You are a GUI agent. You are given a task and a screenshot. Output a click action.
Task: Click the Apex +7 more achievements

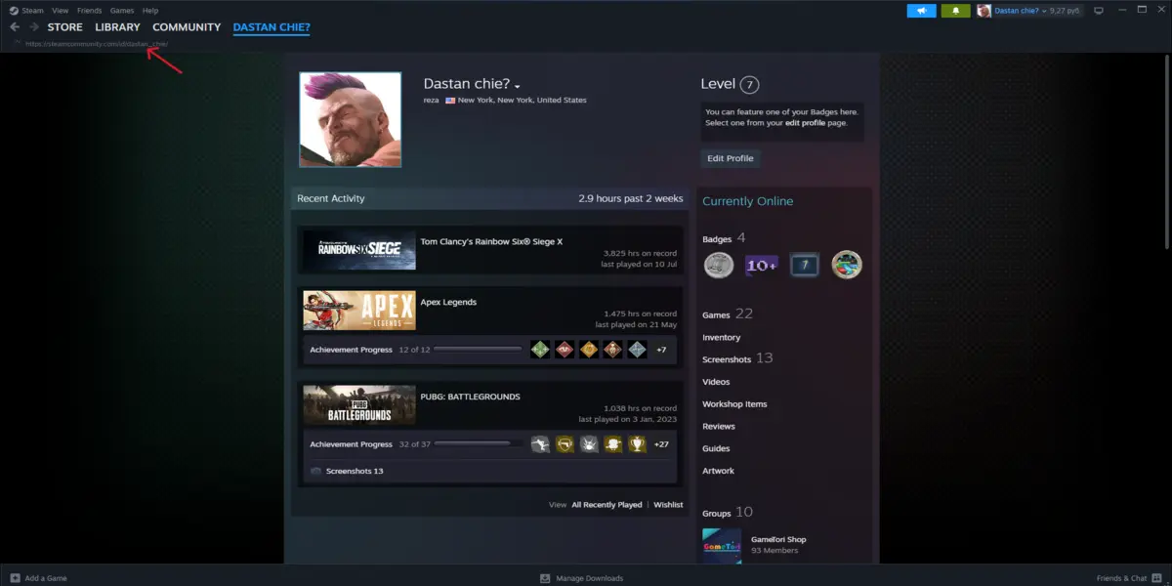pos(661,350)
